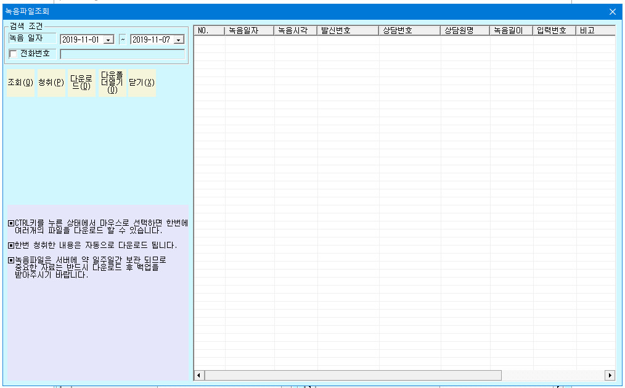Close the 녹음파일조회 window
The height and width of the screenshot is (388, 625).
click(613, 12)
